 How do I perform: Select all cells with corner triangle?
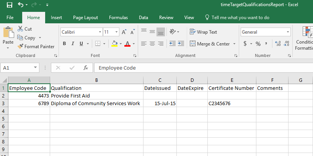coord(4,80)
